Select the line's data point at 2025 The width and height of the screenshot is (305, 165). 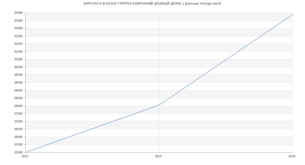[x=159, y=105]
